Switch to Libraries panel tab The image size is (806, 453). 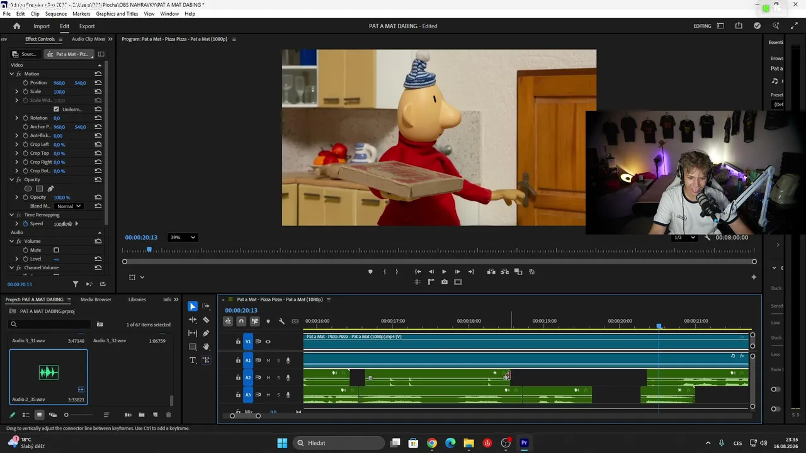tap(137, 299)
